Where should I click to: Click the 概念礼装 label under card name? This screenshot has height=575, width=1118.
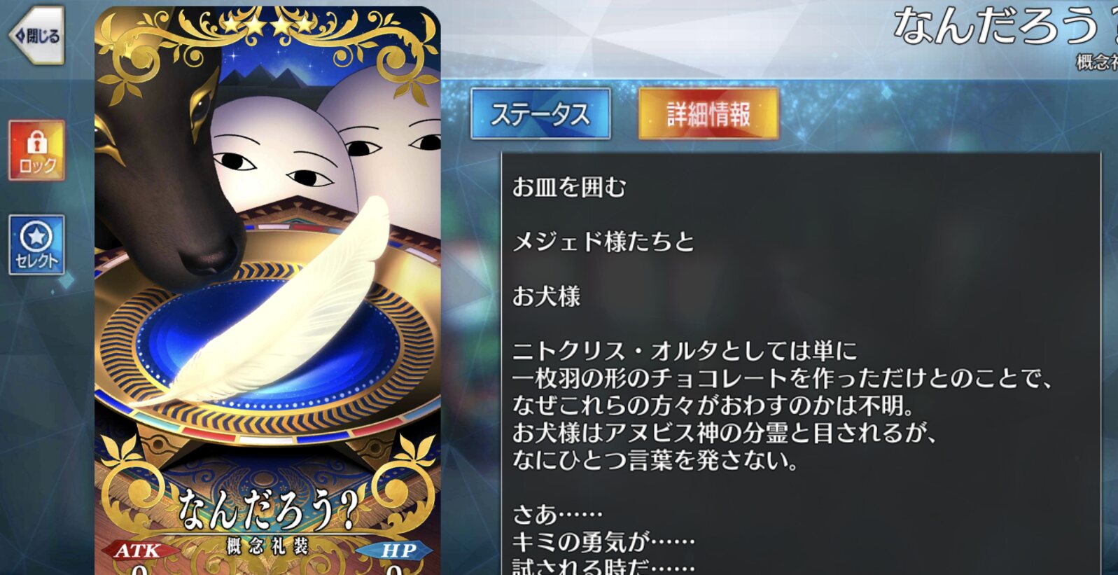point(267,546)
